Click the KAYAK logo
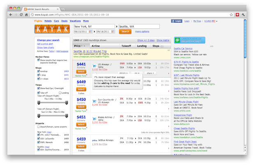This screenshot has width=254, height=165. pos(52,29)
